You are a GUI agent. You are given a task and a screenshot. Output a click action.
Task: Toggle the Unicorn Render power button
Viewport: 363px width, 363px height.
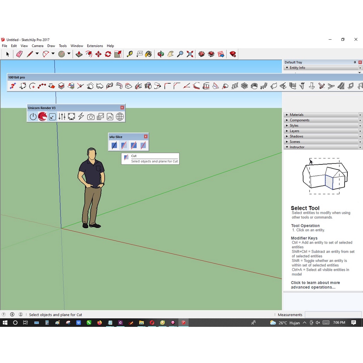click(x=33, y=116)
